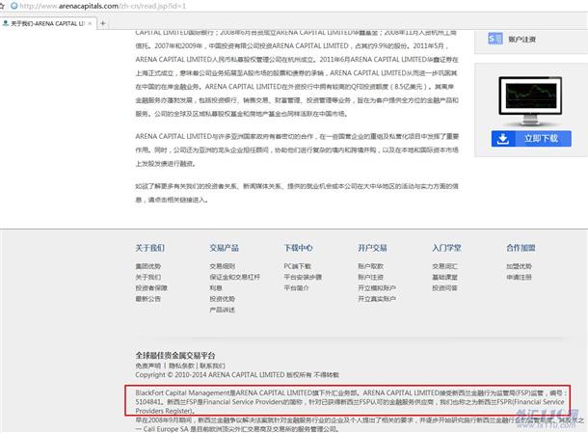Close the 关于我们-ARENA CAPITAL tab
The image size is (588, 433).
(90, 23)
